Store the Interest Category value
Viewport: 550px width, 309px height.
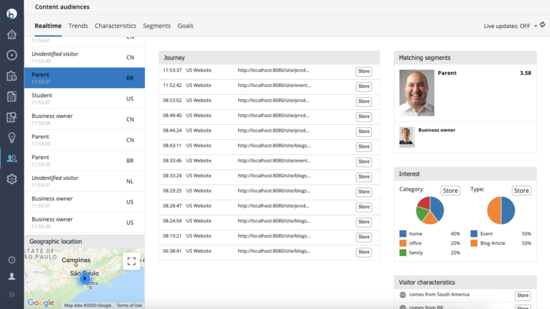pyautogui.click(x=450, y=191)
